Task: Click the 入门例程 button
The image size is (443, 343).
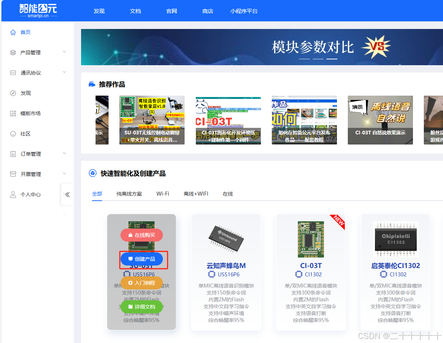Action: 142,283
